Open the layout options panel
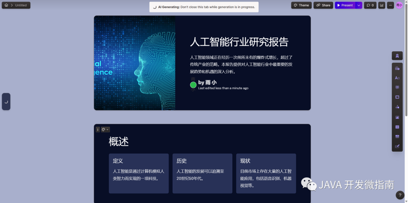Viewport: 408px width, 203px height. click(x=397, y=97)
